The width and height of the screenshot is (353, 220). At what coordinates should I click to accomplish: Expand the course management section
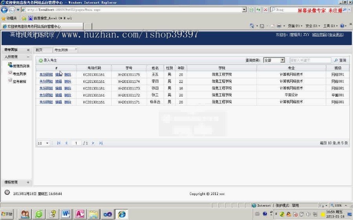coord(28,182)
